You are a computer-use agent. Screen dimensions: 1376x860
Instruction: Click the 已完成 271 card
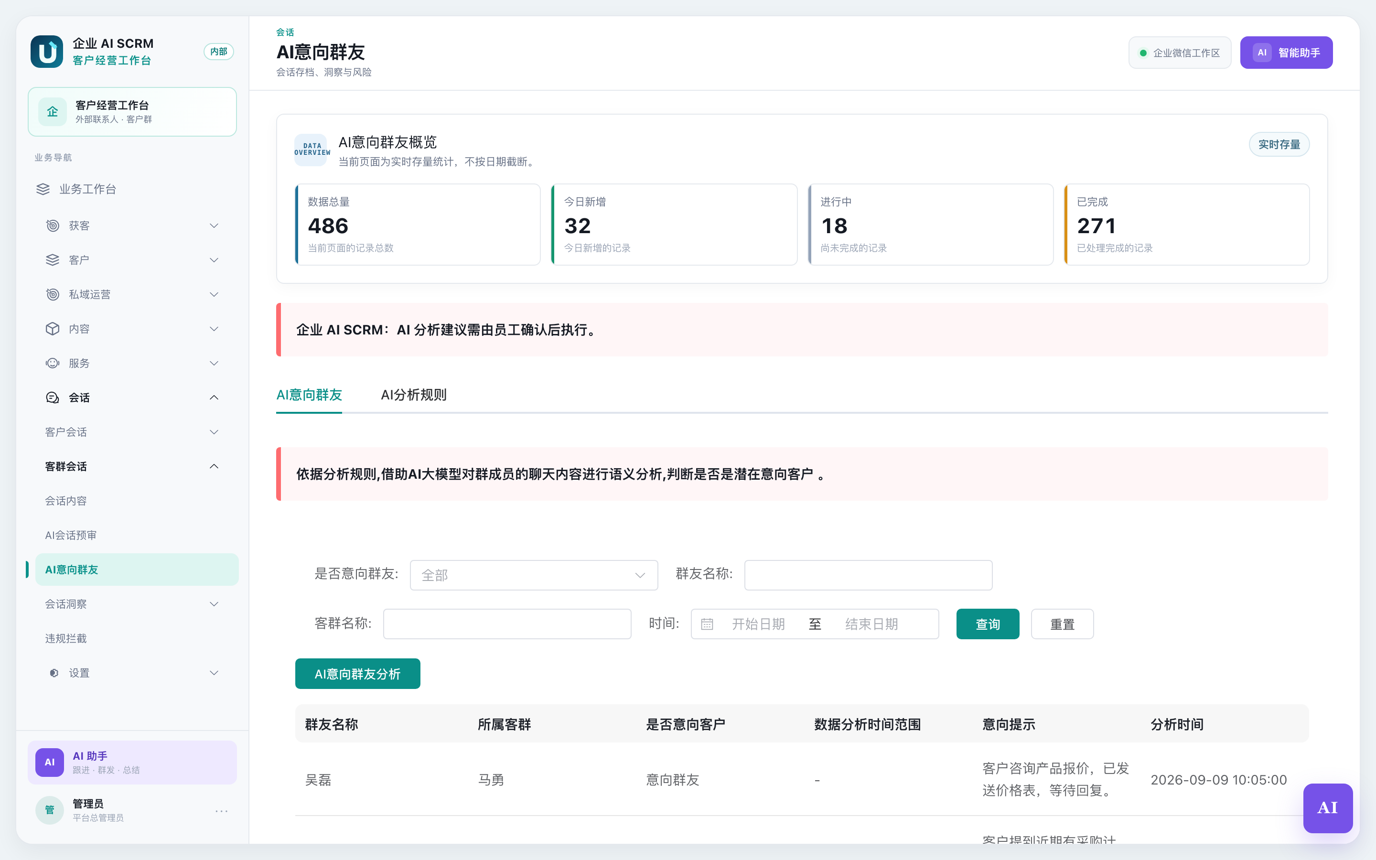point(1187,225)
